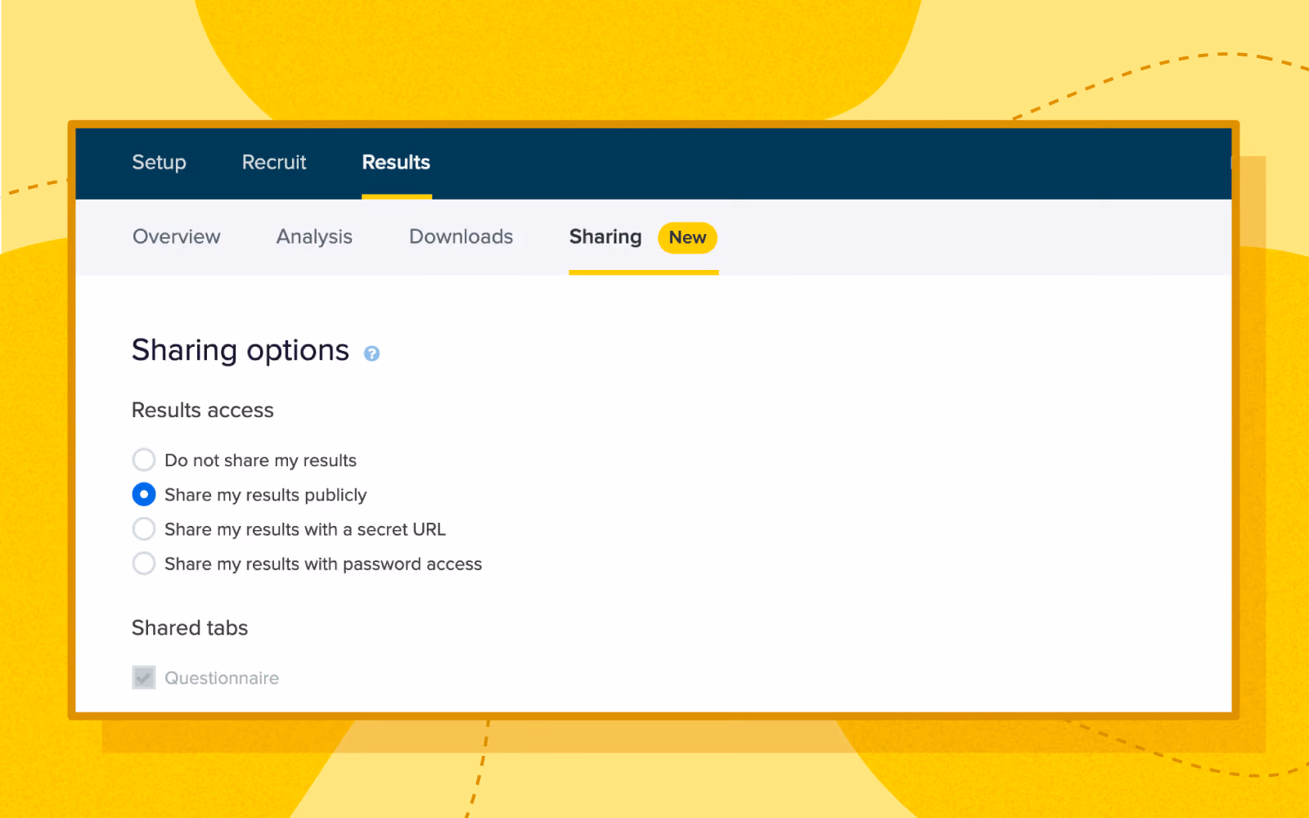The image size is (1309, 818).
Task: Click the Questionnaire label text
Action: (x=222, y=678)
